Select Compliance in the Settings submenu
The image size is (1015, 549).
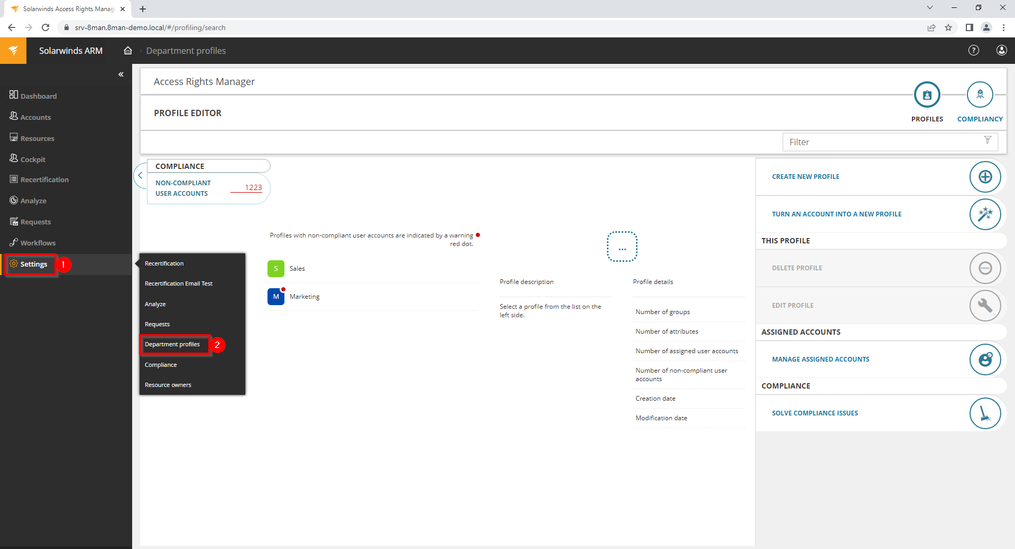click(x=161, y=365)
